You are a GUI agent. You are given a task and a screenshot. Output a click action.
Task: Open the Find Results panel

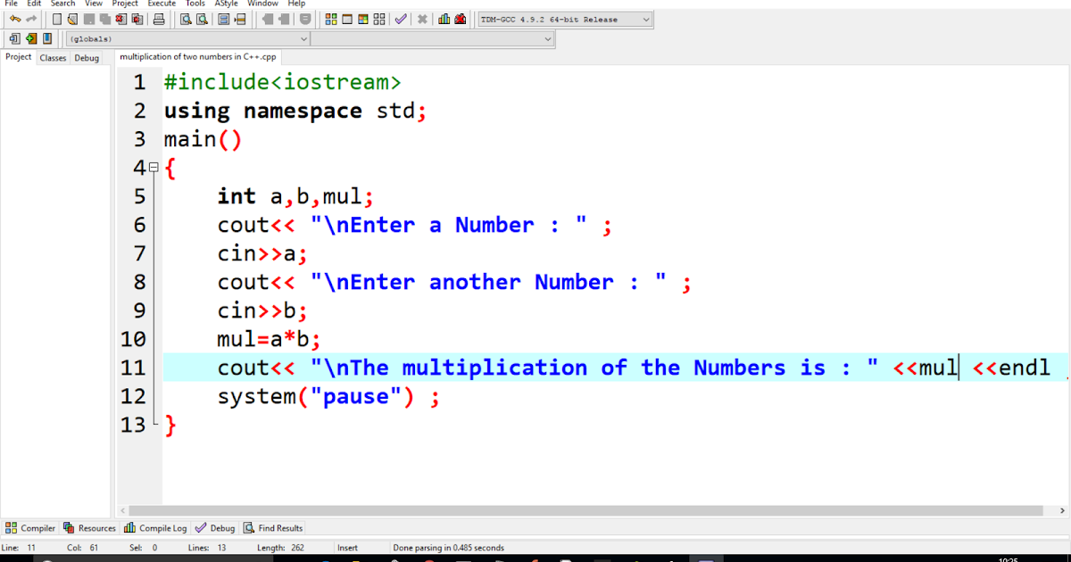[x=274, y=527]
